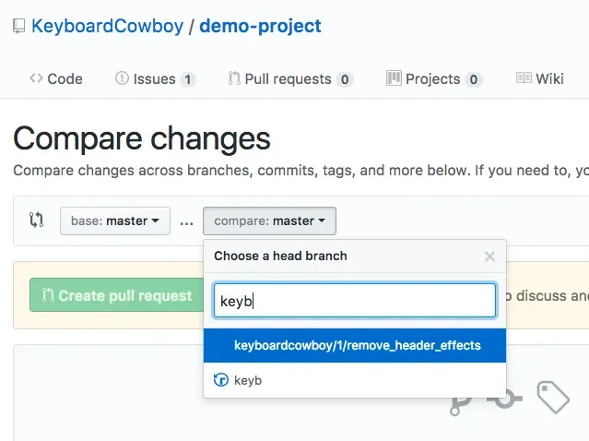Switch to the Projects tab
589x441 pixels.
(x=434, y=79)
